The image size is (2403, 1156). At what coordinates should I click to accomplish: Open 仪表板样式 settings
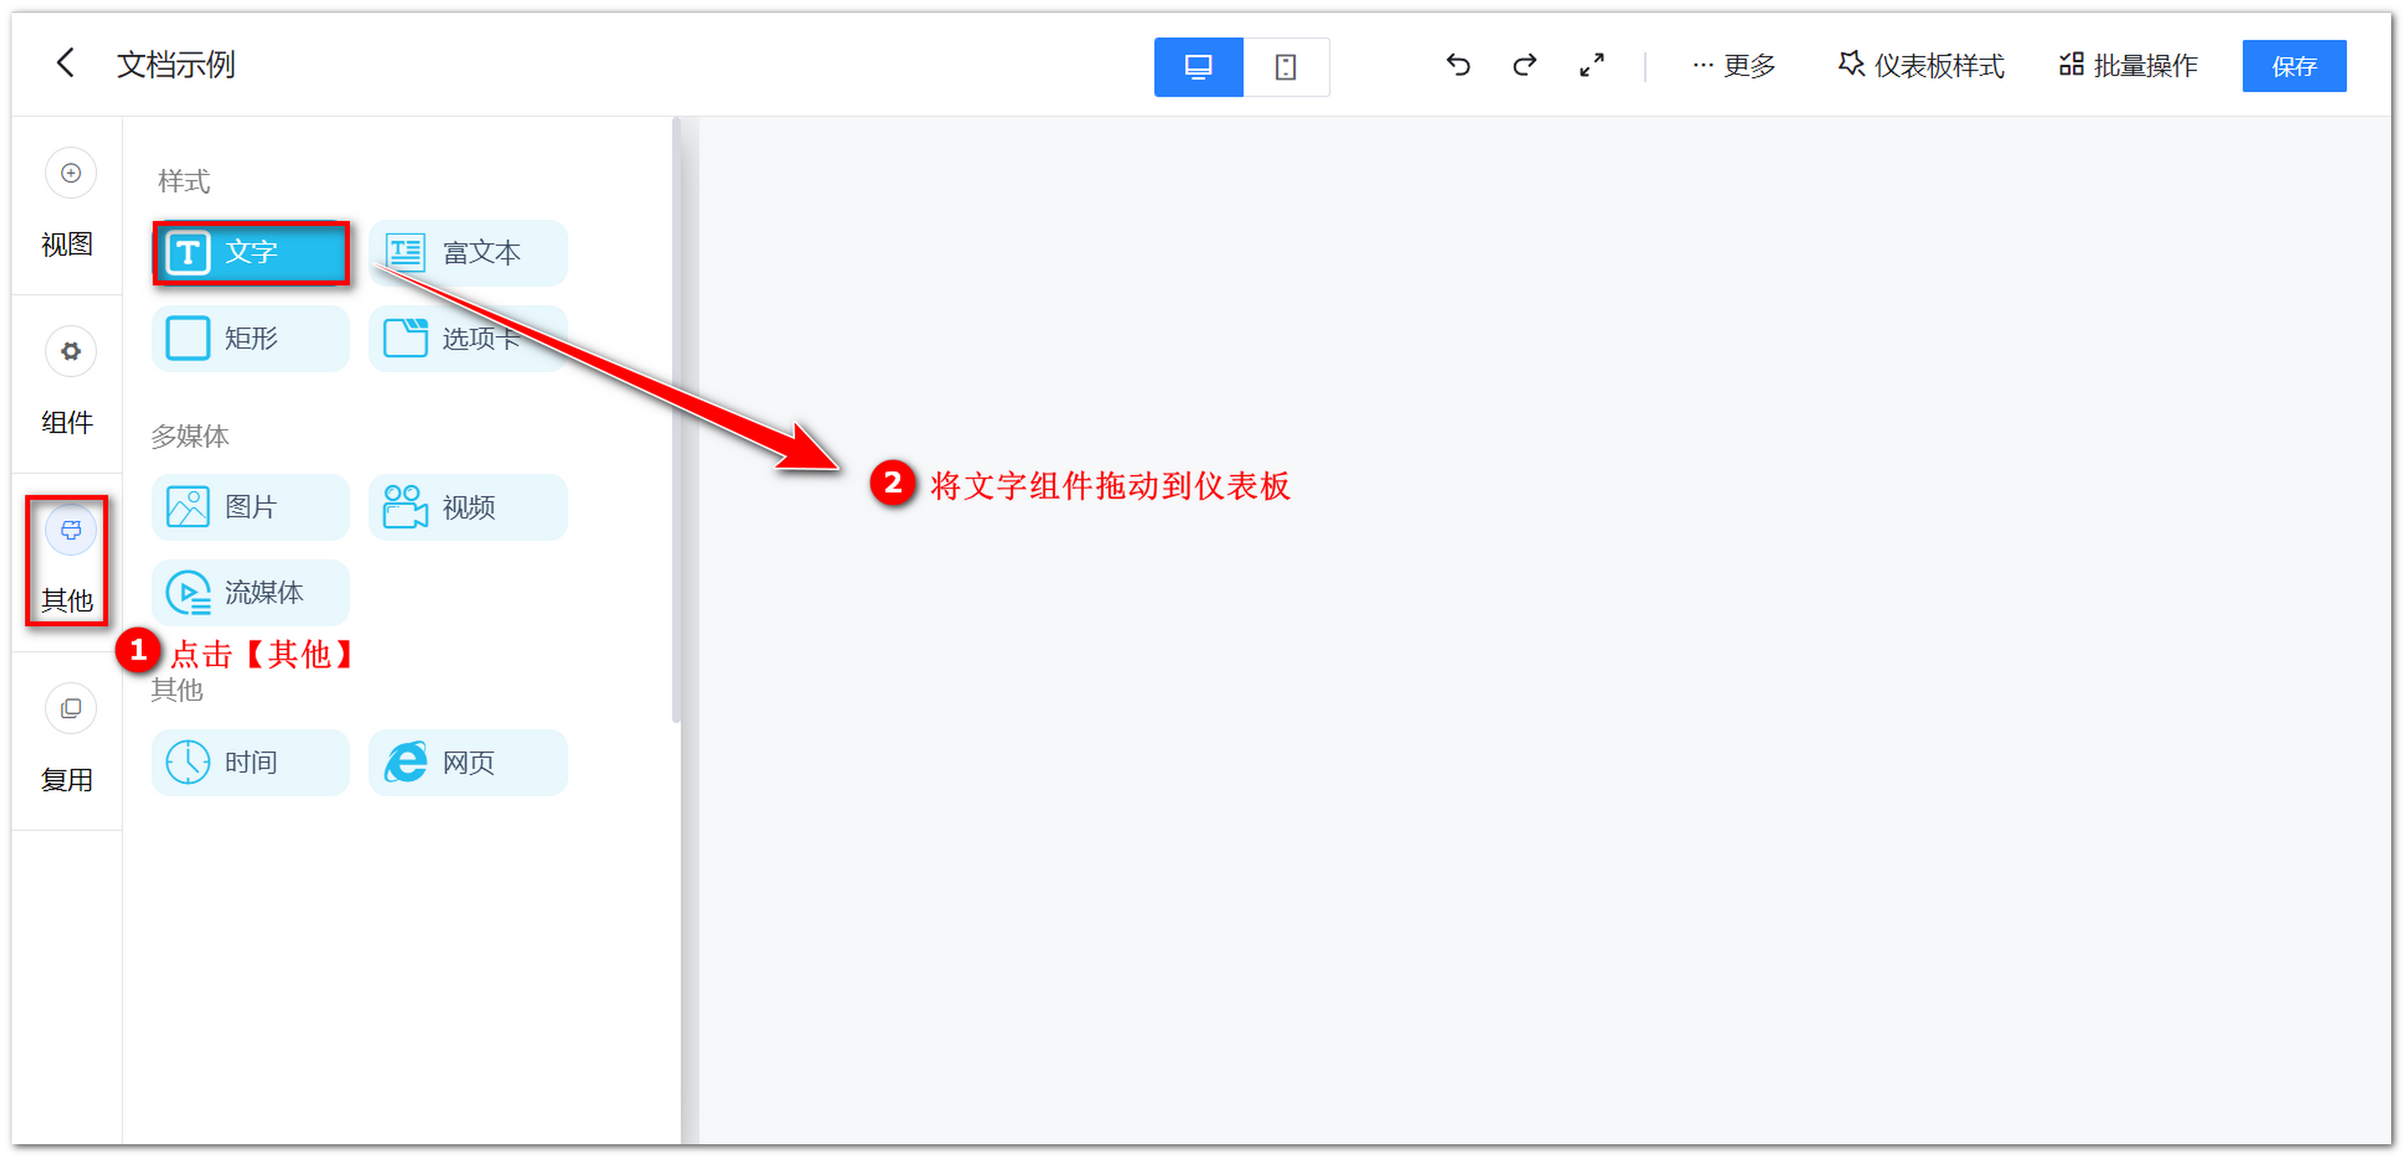tap(1921, 66)
